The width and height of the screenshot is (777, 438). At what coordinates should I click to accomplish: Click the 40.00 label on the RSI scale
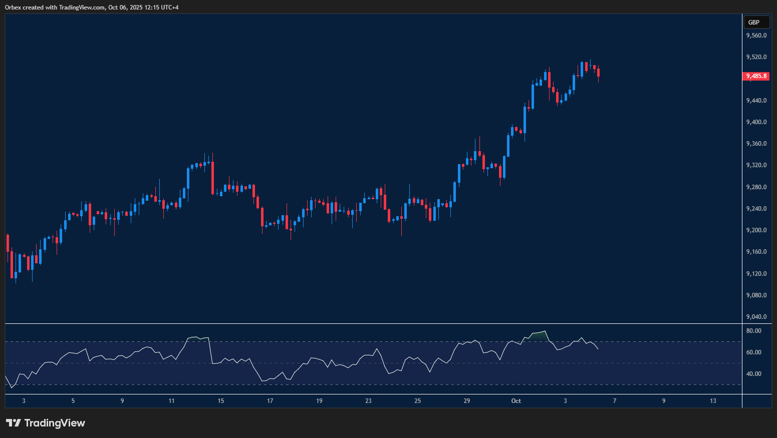click(x=753, y=374)
